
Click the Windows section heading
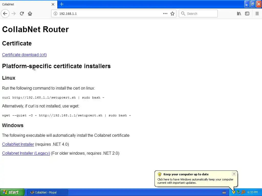tap(13, 125)
